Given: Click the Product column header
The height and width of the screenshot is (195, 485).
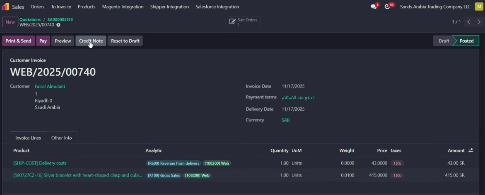Looking at the screenshot, I should point(22,150).
